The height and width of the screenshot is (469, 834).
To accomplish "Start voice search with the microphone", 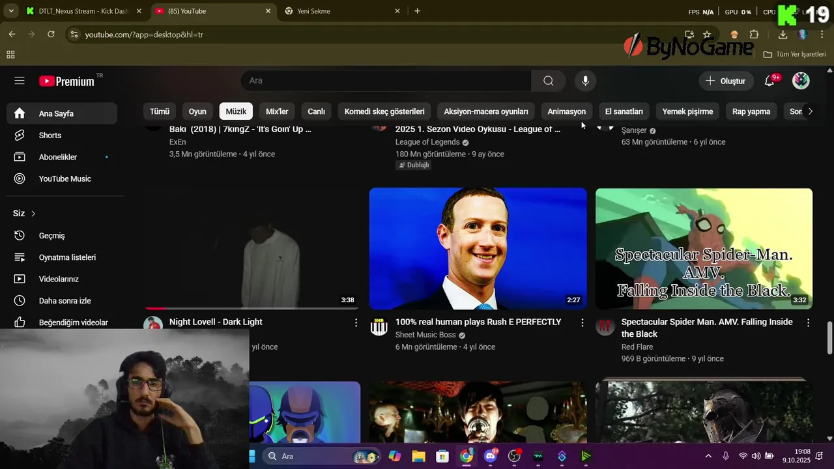I will pyautogui.click(x=585, y=81).
